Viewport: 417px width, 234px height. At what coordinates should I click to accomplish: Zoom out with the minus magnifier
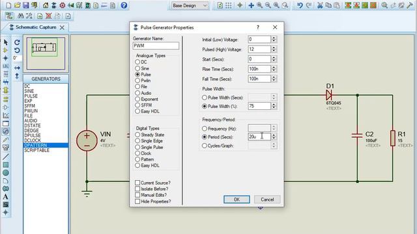click(x=268, y=5)
